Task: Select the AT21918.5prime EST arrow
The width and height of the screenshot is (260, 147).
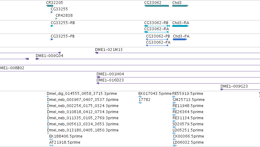Action: tap(51, 145)
